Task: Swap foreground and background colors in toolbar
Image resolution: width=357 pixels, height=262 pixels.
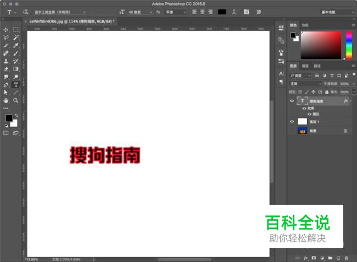Action: [x=16, y=116]
